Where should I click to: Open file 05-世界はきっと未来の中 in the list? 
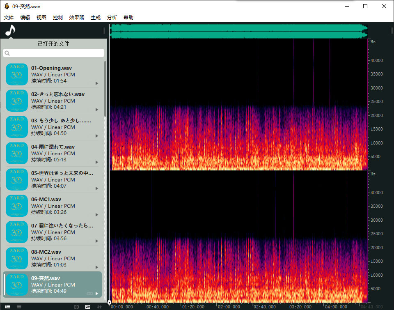(x=52, y=180)
